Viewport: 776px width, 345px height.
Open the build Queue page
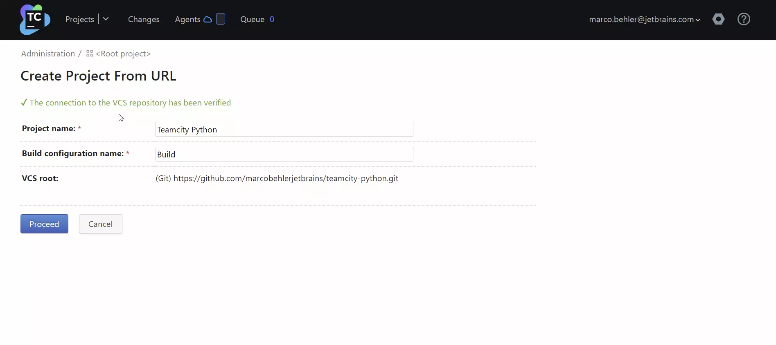[252, 19]
